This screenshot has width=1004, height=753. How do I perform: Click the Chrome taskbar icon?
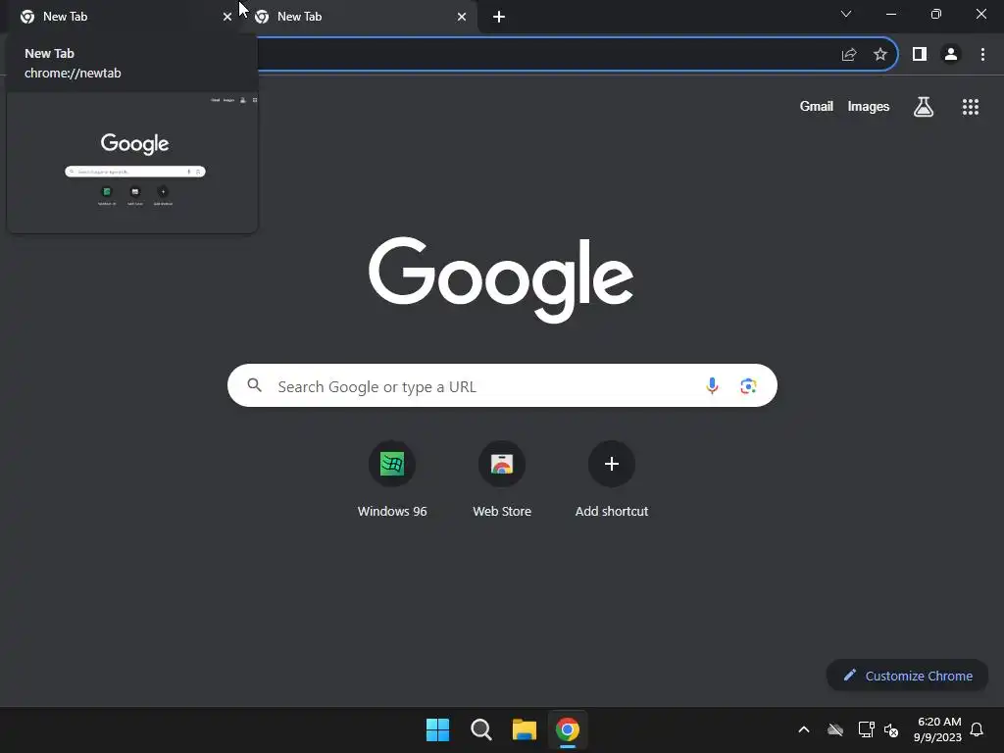[x=568, y=729]
